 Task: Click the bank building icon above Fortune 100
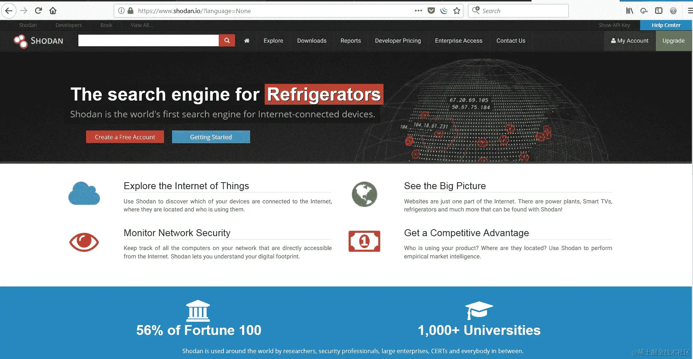(x=198, y=311)
